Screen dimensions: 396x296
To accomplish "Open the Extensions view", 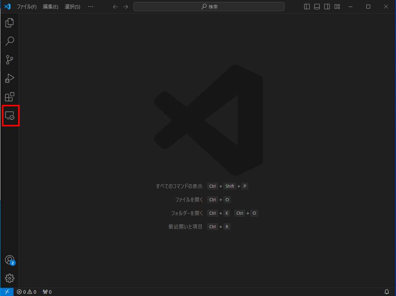I will click(10, 97).
